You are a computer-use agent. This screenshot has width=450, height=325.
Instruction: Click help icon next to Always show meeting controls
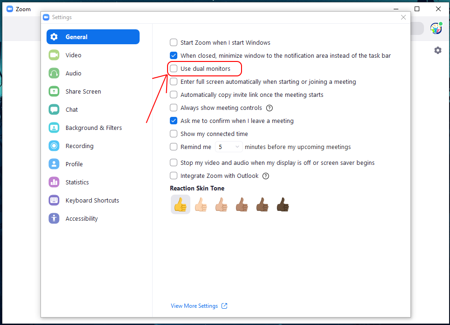point(269,108)
